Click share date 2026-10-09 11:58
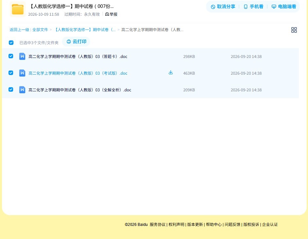The width and height of the screenshot is (308, 239). pyautogui.click(x=44, y=14)
